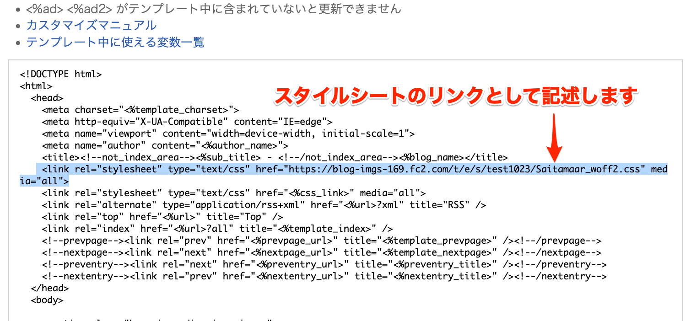The width and height of the screenshot is (691, 321).
Task: Place cursor on the prevpage comment line
Action: click(x=321, y=241)
